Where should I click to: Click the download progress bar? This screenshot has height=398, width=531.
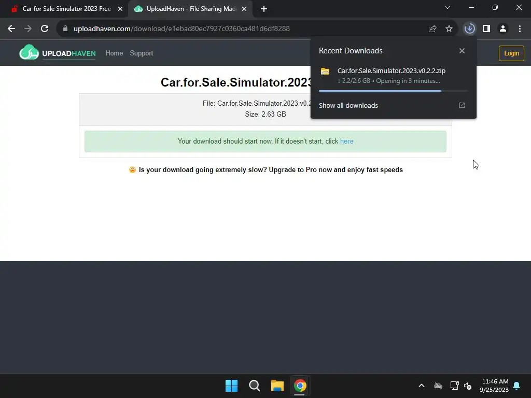[x=393, y=91]
